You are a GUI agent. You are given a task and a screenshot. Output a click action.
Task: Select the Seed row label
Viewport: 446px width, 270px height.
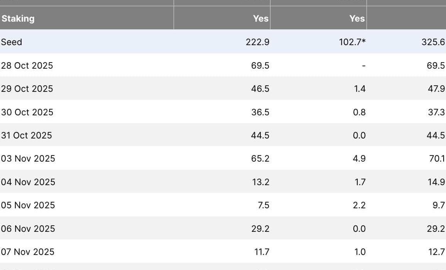pos(12,42)
